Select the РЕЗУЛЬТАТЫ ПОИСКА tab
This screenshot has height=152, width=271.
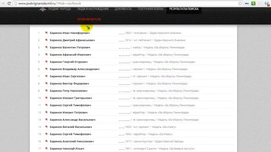click(x=184, y=9)
